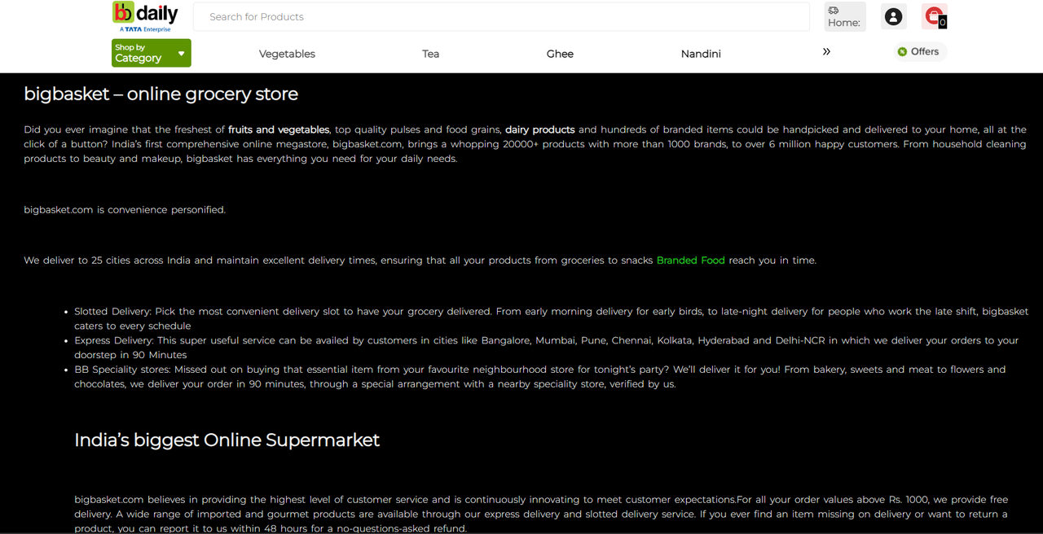The width and height of the screenshot is (1043, 534).
Task: Click the bb daily logo
Action: point(145,17)
